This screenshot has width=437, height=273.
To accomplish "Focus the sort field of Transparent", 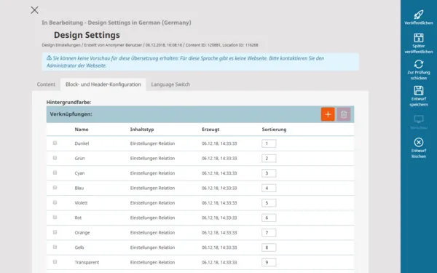I will point(269,262).
